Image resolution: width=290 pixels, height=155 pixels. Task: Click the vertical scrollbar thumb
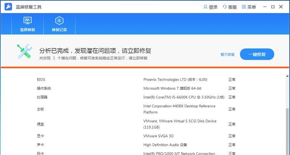[x=287, y=131]
